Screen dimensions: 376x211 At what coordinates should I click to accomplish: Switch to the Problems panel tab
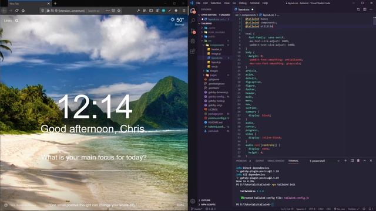(x=243, y=161)
